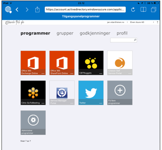
Task: Select the programmer tab
Action: [35, 33]
